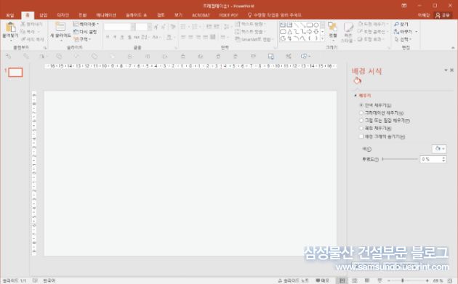
Task: Open Shape Fill (도형 채우기) dropdown
Action: 373,24
